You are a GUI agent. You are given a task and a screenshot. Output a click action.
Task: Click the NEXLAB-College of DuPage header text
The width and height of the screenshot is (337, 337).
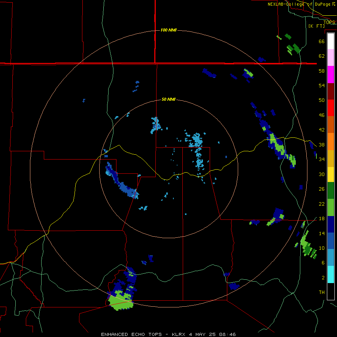(301, 4)
